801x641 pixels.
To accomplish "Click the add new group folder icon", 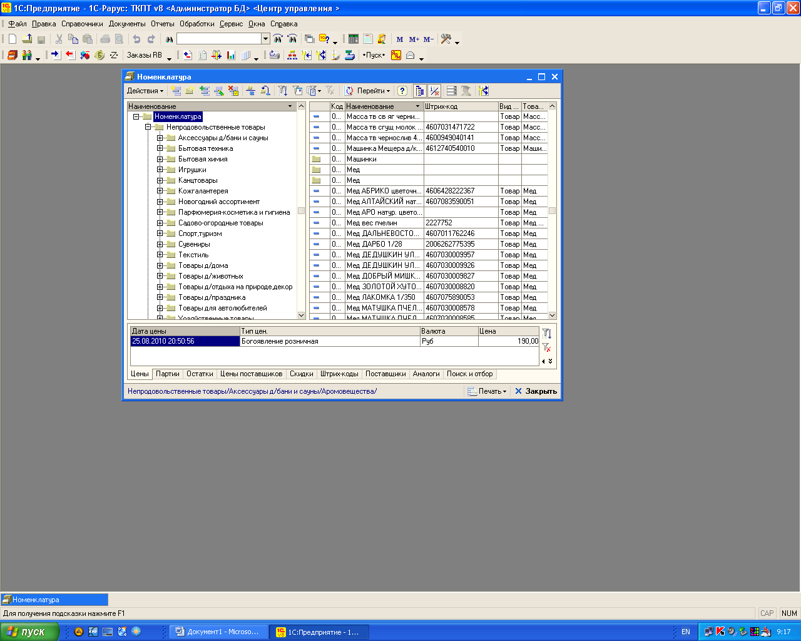I will [x=190, y=91].
